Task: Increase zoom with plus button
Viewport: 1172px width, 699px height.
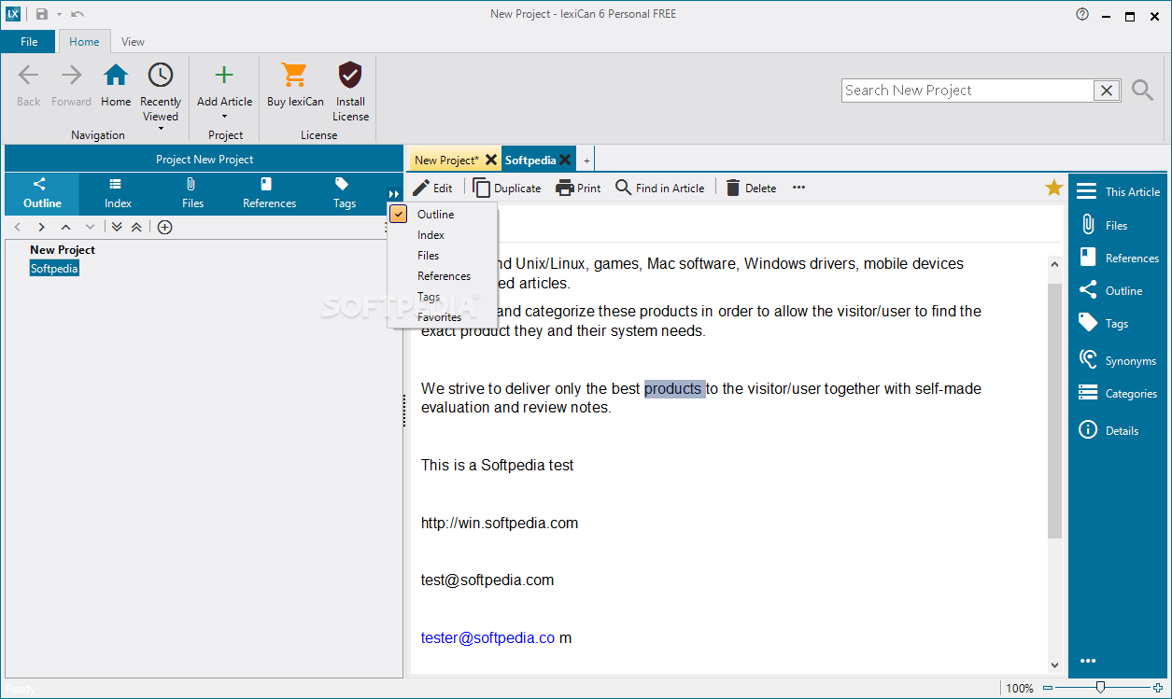Action: coord(1158,688)
